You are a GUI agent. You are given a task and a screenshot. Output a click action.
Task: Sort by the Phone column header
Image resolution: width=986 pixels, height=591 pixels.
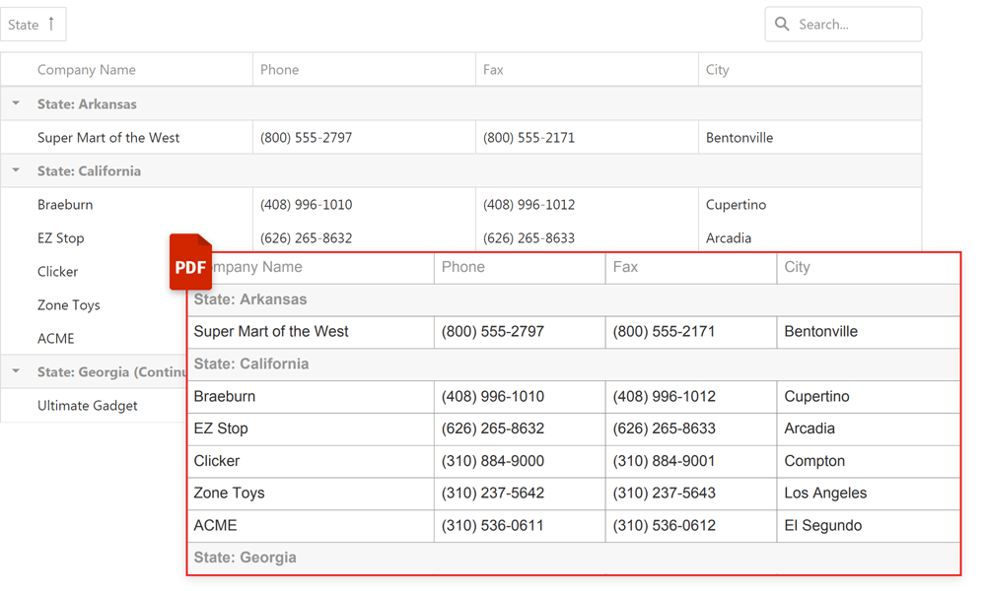click(278, 69)
